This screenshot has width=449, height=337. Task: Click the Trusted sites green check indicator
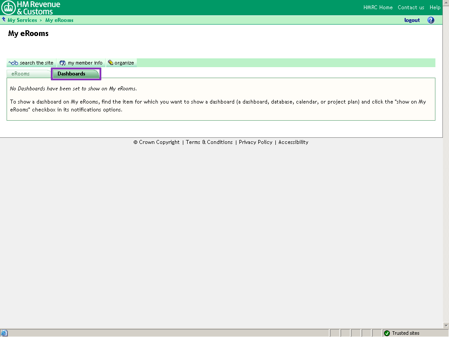386,333
